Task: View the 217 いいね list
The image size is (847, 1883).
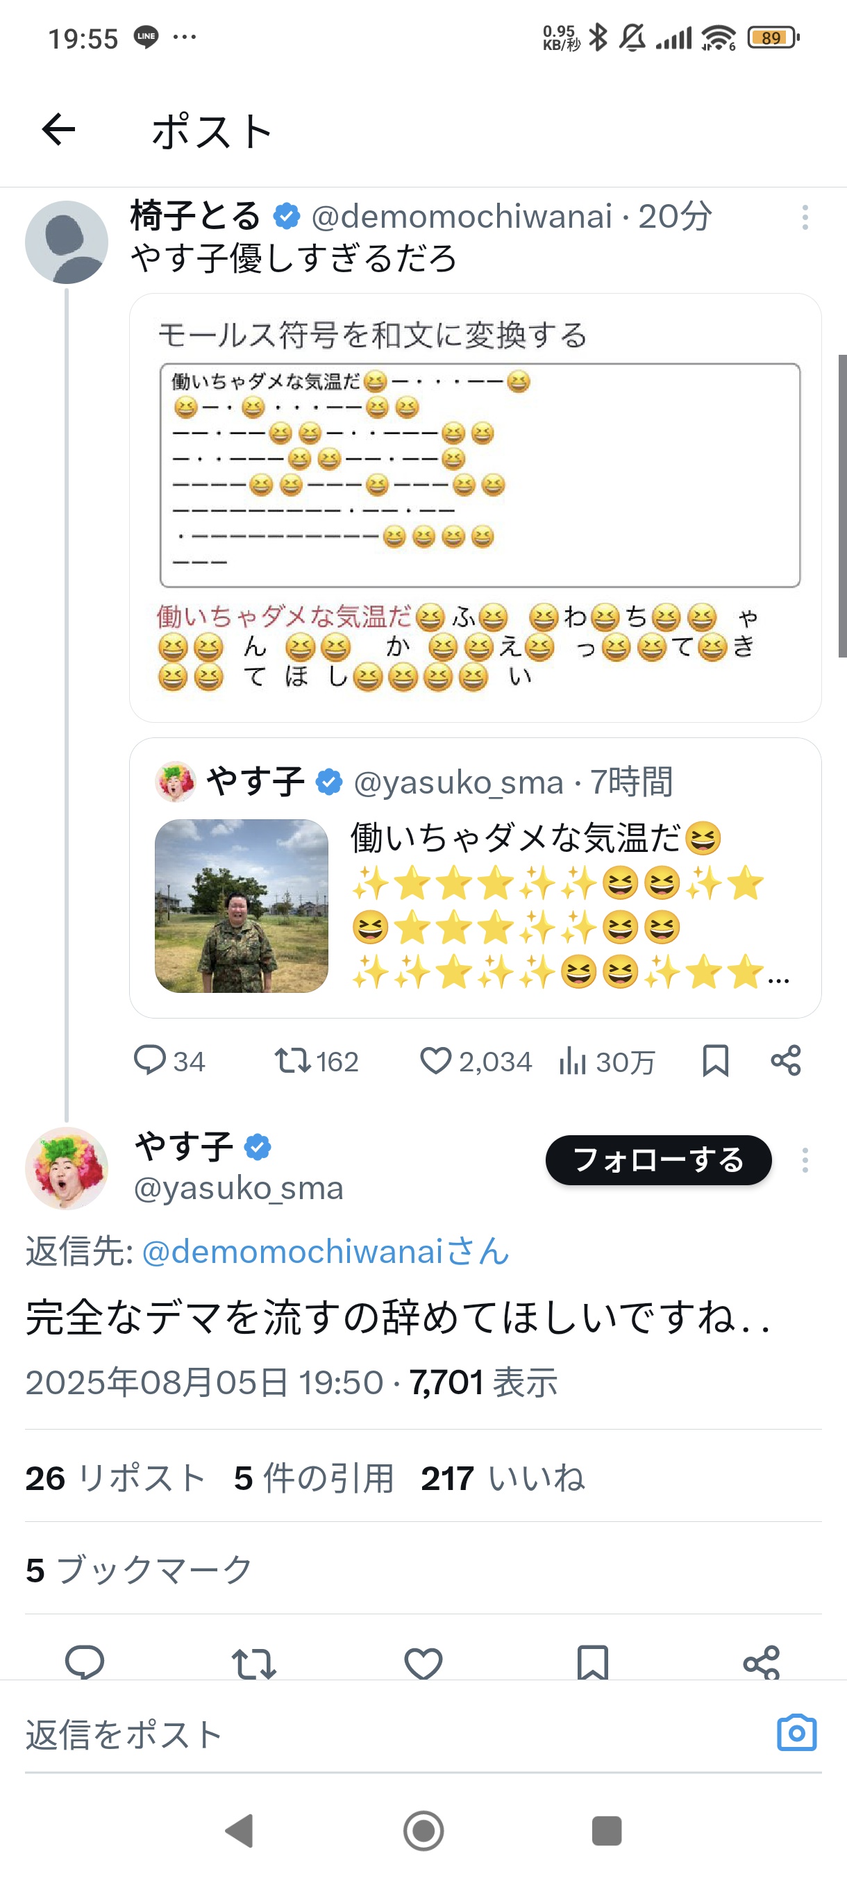Action: [503, 1478]
